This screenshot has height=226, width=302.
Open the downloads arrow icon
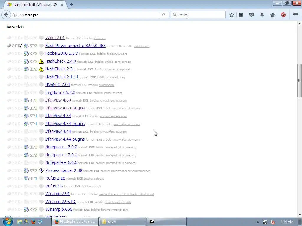click(262, 15)
